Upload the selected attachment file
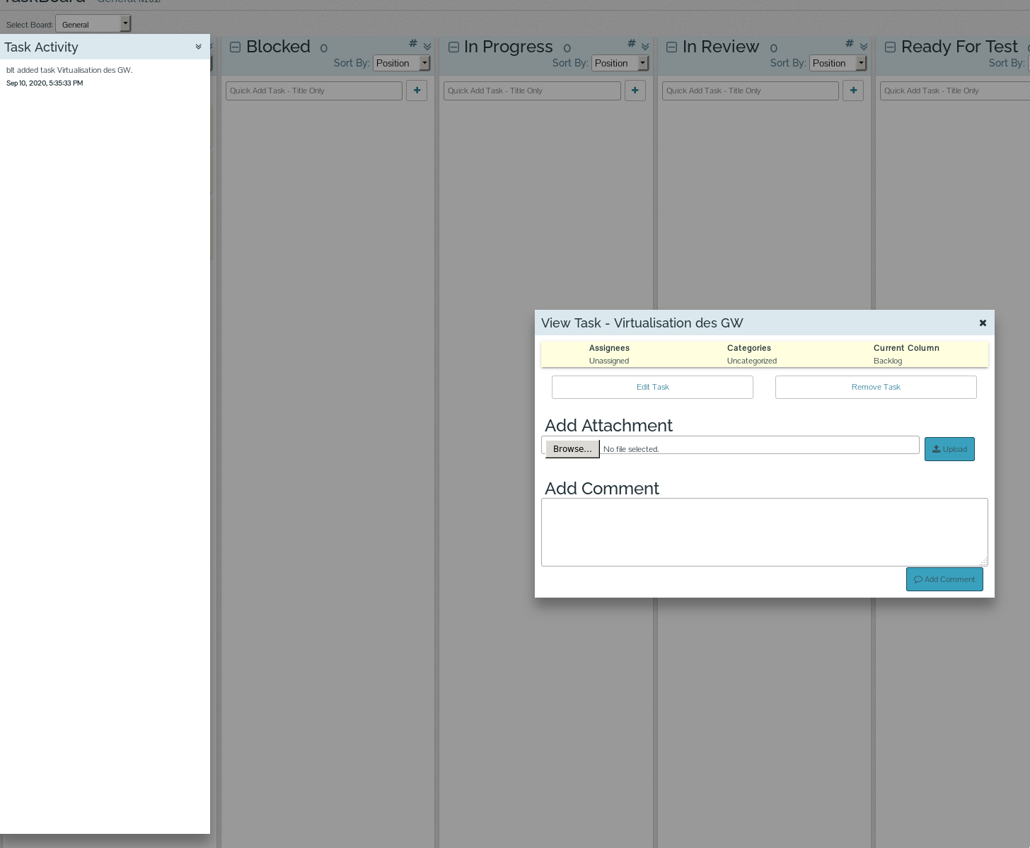 click(x=949, y=448)
